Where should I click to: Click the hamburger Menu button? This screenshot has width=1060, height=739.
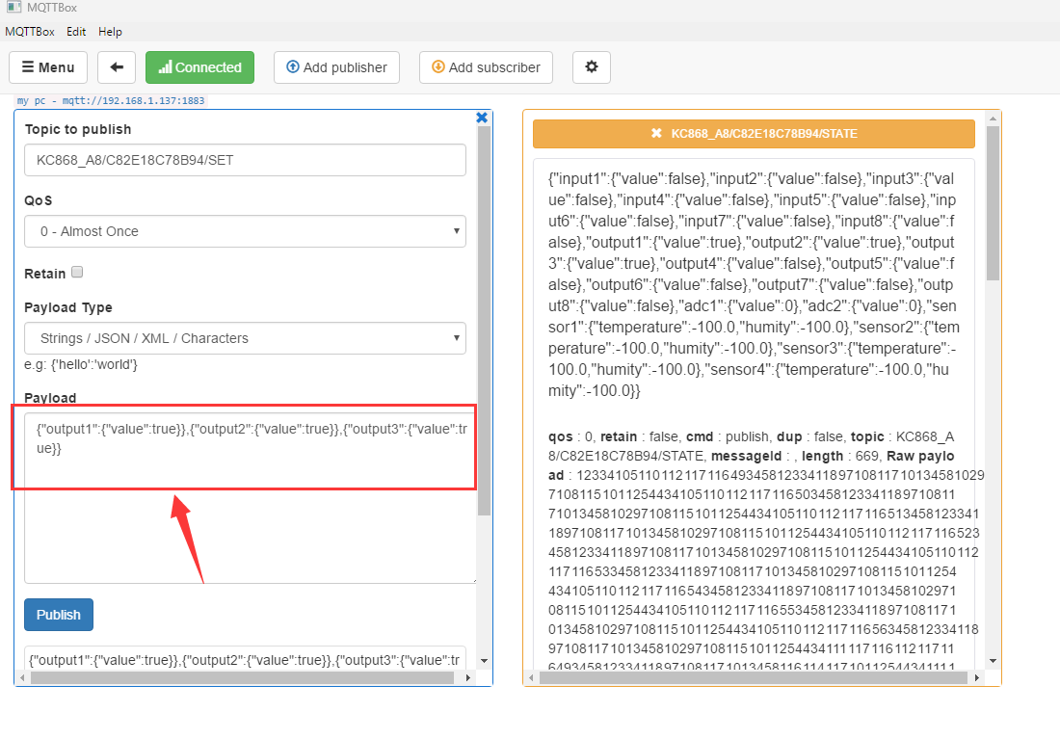click(x=48, y=67)
